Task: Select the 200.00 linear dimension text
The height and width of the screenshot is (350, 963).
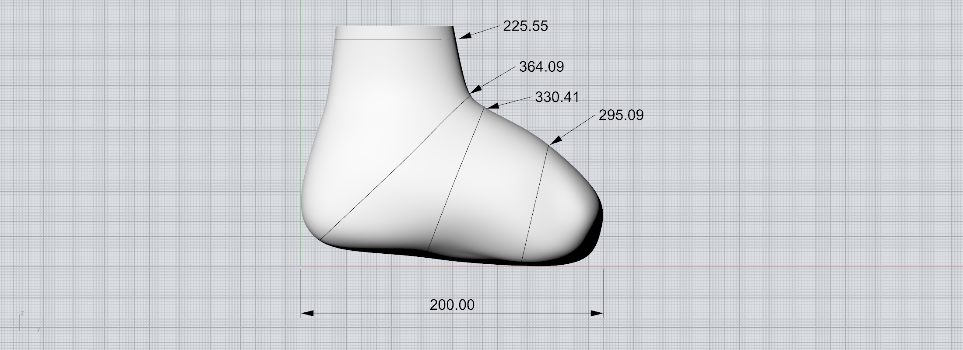Action: (x=452, y=305)
